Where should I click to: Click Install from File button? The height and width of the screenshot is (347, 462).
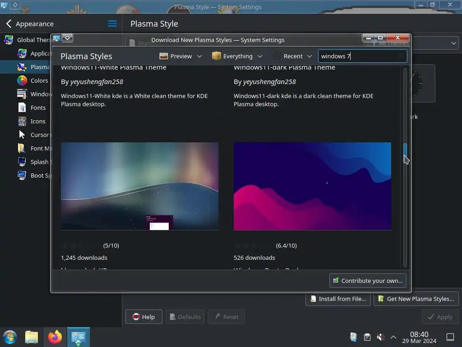(338, 299)
